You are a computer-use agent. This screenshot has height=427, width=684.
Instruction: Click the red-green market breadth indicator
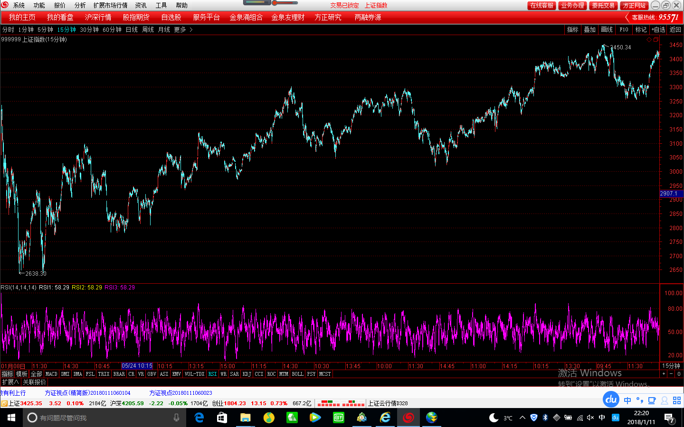[x=341, y=403]
